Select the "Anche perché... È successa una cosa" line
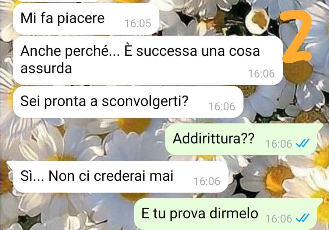Viewport: 329px width, 230px height. pyautogui.click(x=140, y=51)
